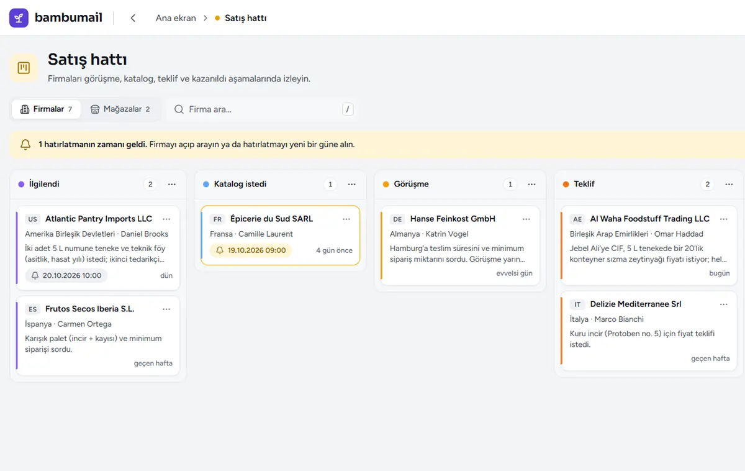Click the 20.10.2026 10:00 reminder chip
The image size is (745, 471).
click(66, 275)
